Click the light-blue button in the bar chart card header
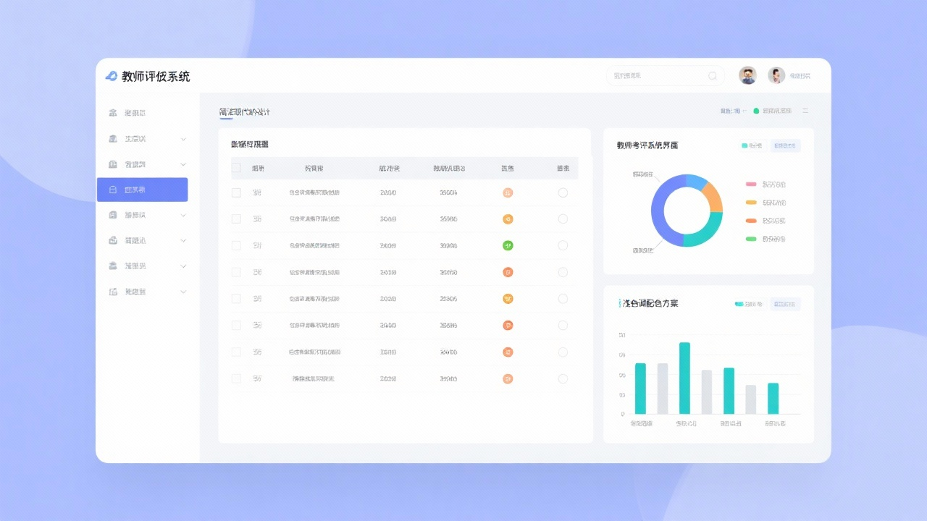Screen dimensions: 927x521 (785, 304)
